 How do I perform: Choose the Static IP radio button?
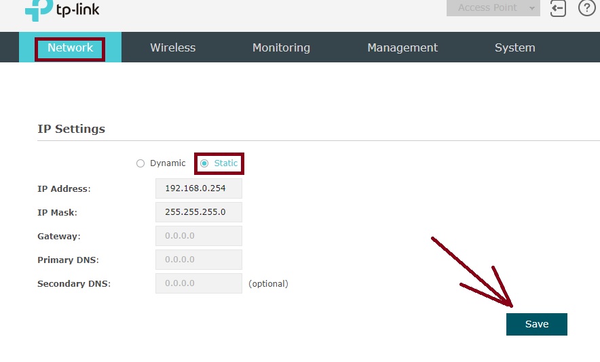coord(204,163)
